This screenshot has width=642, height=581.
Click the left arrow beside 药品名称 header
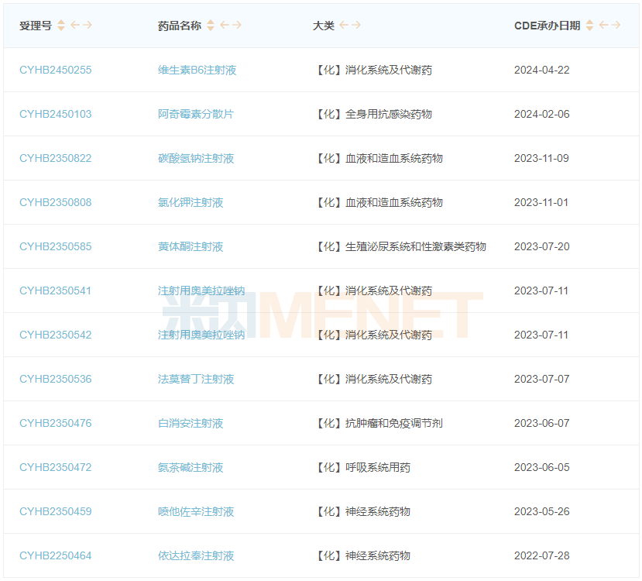click(225, 25)
